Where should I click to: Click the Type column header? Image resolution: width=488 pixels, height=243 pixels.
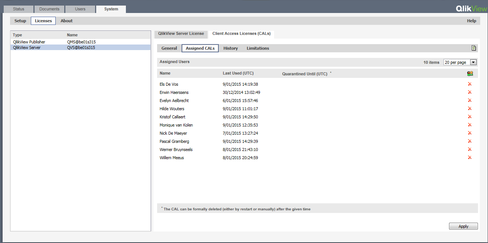[17, 35]
